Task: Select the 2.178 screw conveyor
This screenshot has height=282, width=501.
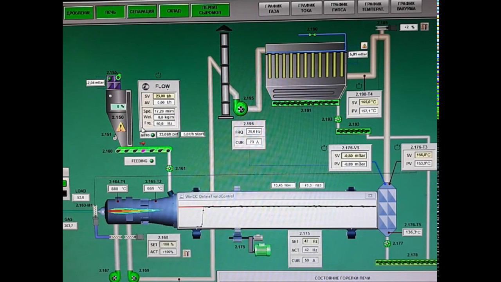Action: 406,262
